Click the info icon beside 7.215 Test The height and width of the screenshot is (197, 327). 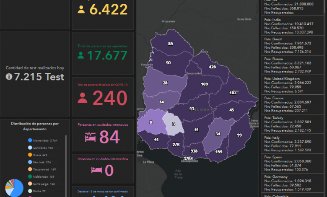coord(9,77)
